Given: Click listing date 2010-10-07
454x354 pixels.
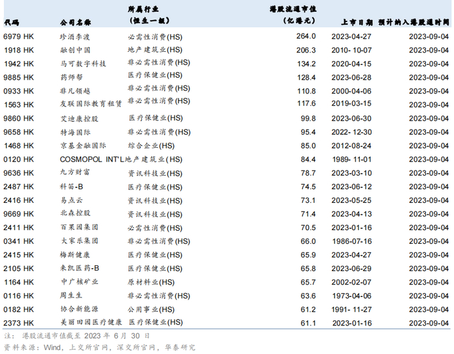Looking at the screenshot, I should 352,50.
